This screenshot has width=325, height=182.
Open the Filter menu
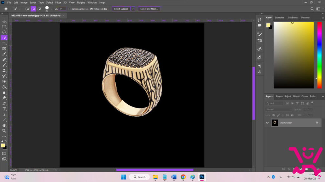point(58,3)
